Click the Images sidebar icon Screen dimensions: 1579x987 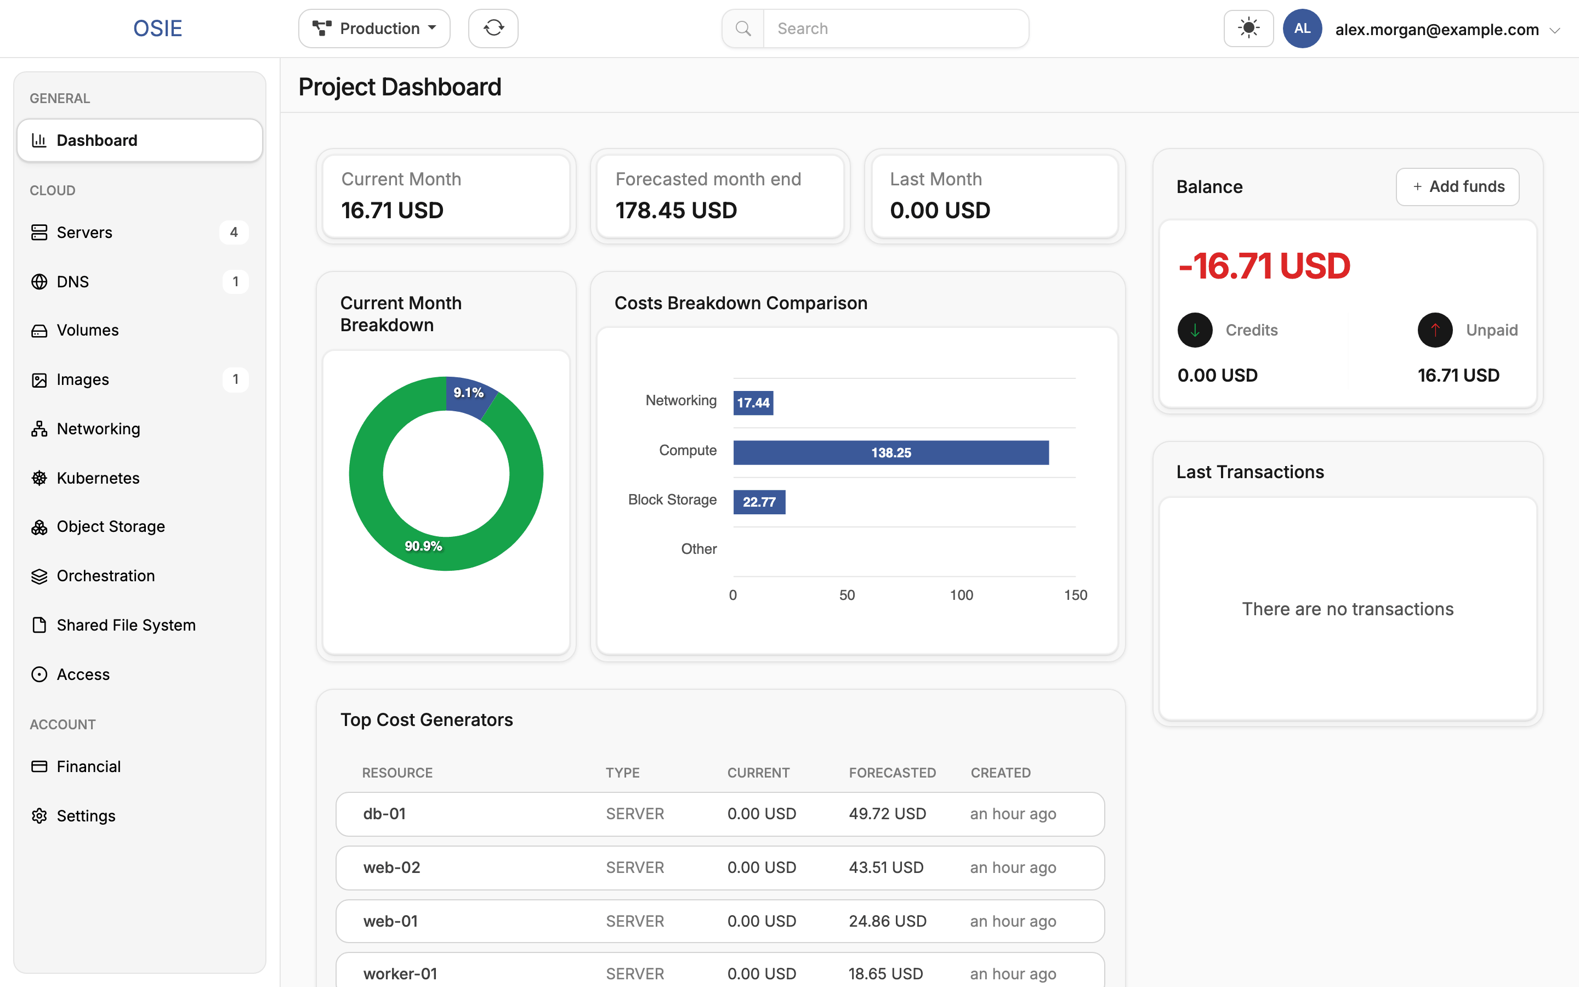[39, 380]
